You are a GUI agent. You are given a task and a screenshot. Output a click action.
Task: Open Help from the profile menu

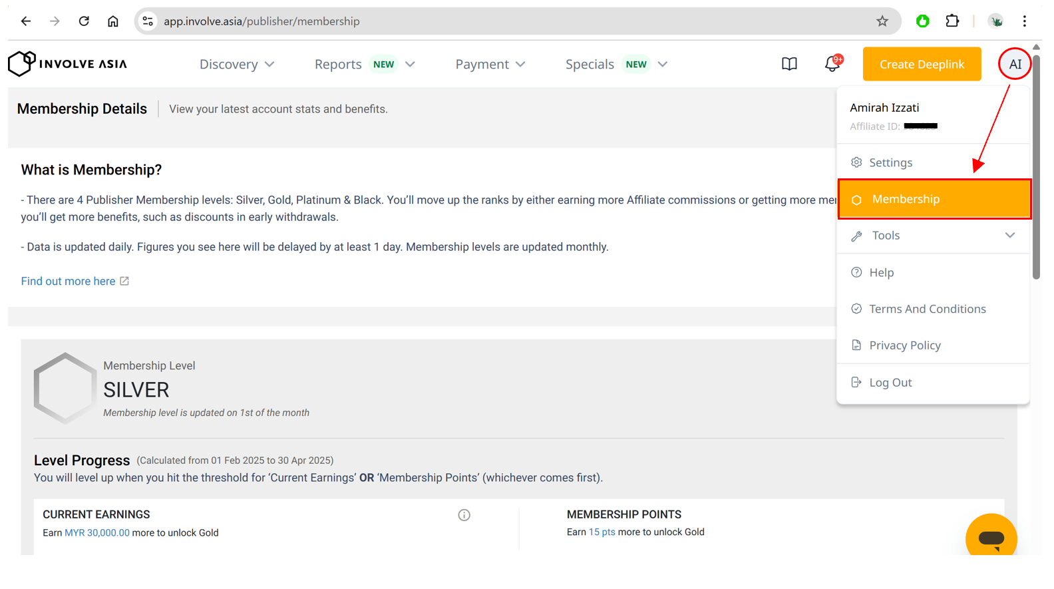click(x=933, y=272)
